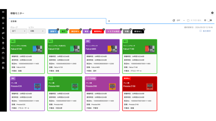Go to home via sidebar icon

(3, 23)
